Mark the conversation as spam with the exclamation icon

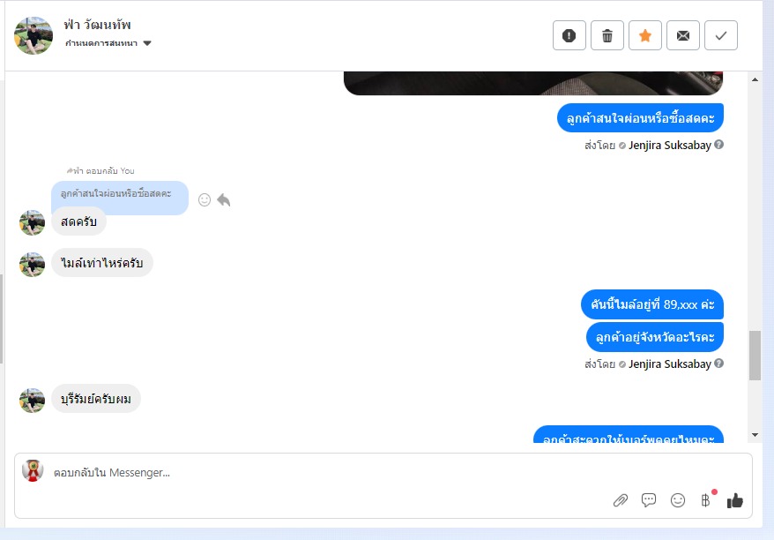(x=569, y=35)
